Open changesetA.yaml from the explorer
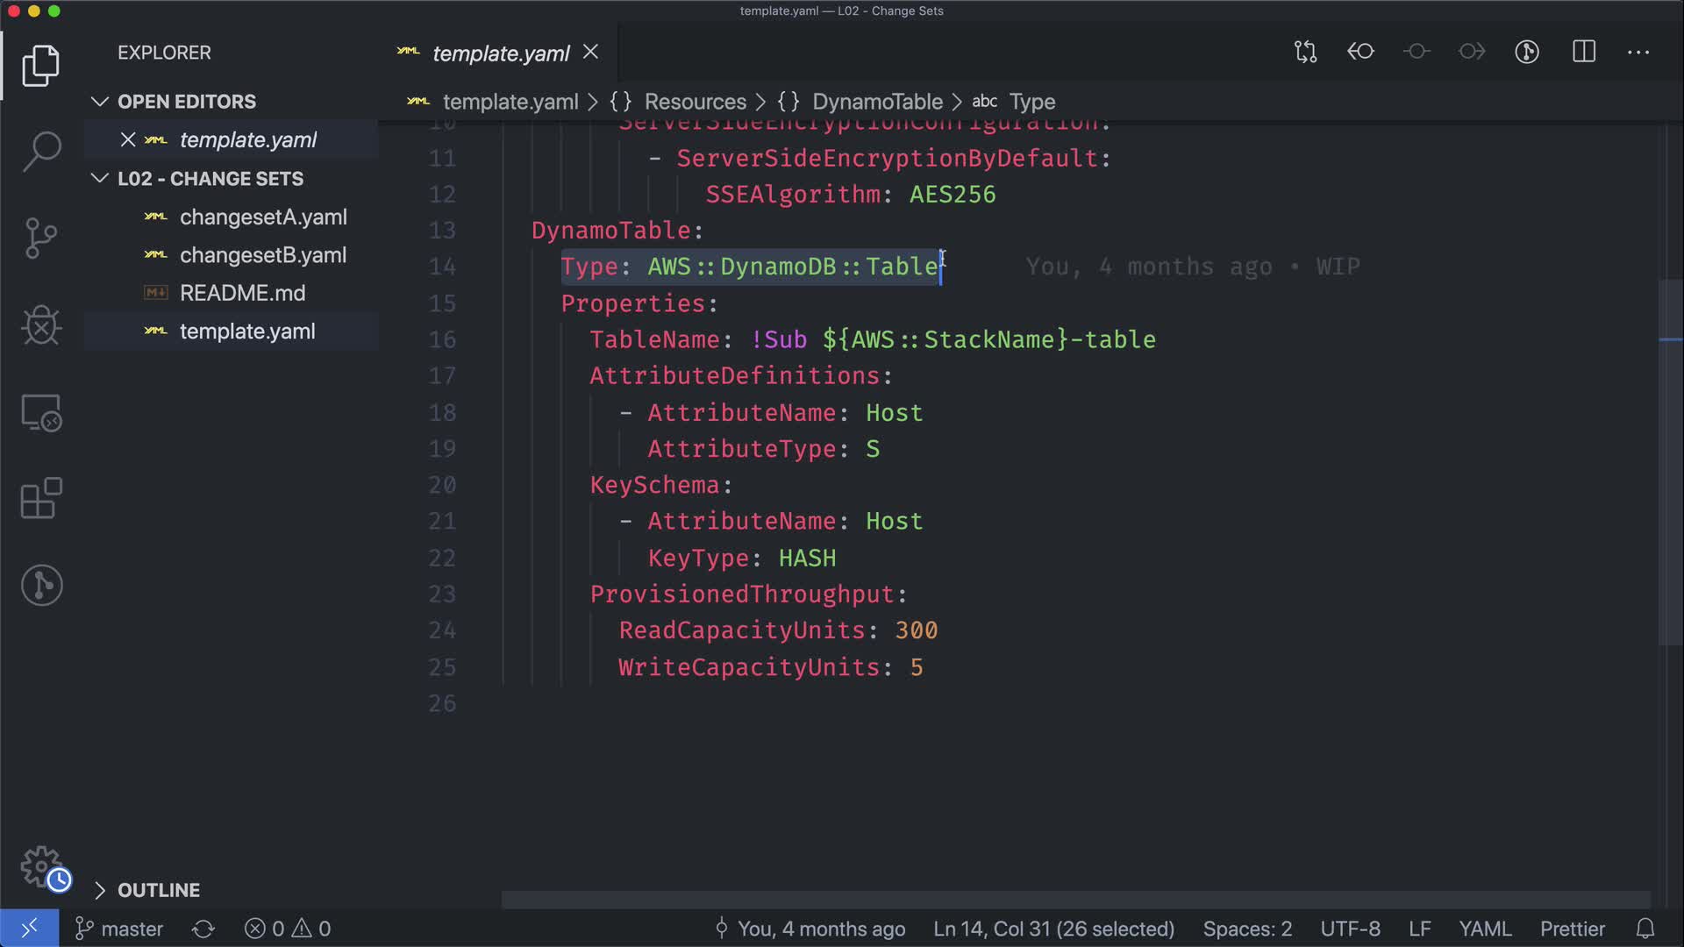The height and width of the screenshot is (947, 1684). (262, 217)
